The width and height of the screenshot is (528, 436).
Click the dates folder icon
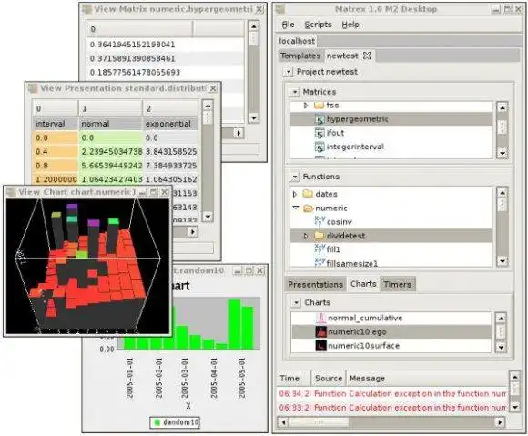(308, 194)
